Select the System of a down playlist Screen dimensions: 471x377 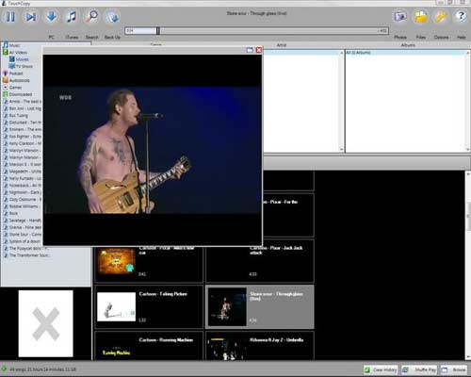pos(24,241)
